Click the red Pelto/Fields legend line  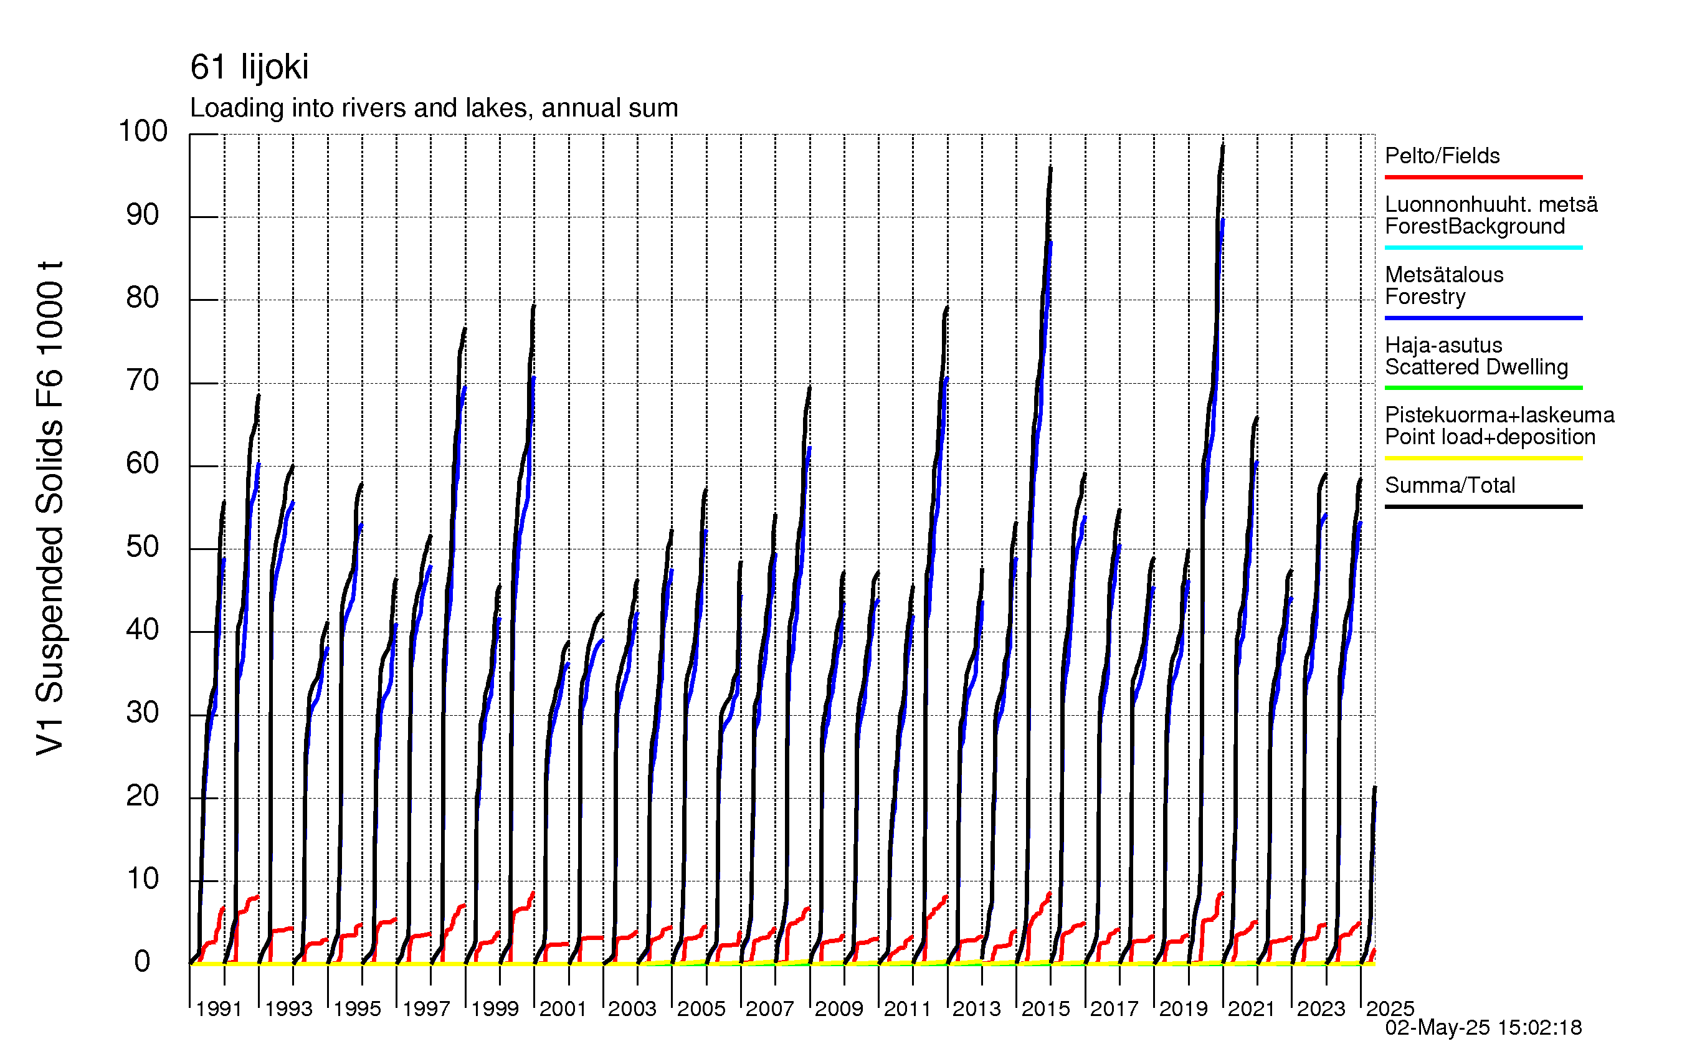[1483, 178]
